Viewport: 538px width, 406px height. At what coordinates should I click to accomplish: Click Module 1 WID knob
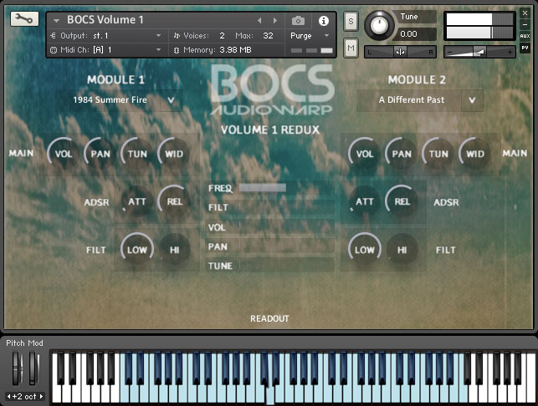[174, 154]
